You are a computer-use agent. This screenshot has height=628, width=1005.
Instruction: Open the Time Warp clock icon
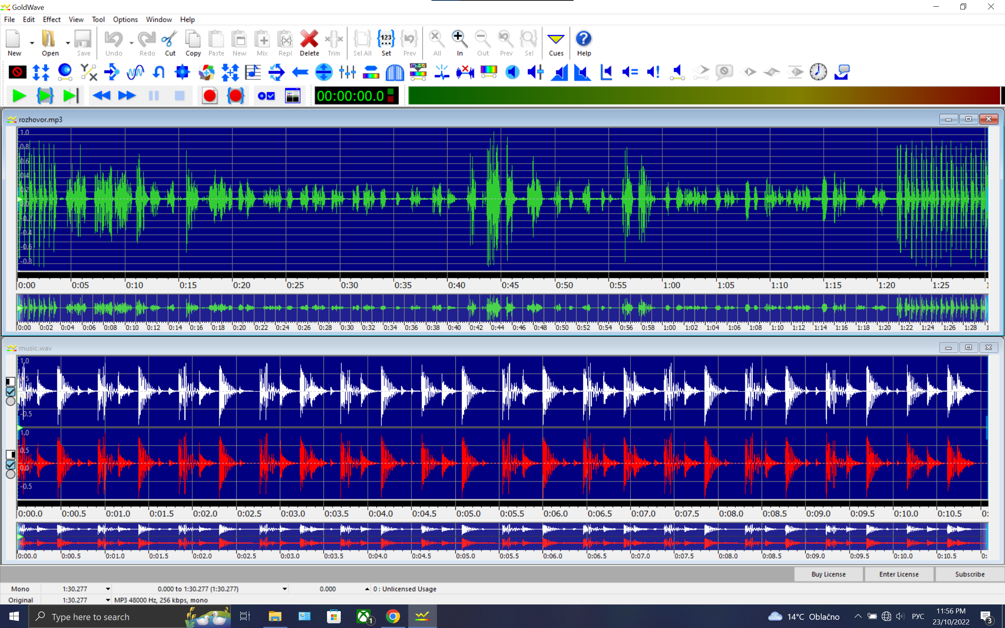pos(818,72)
